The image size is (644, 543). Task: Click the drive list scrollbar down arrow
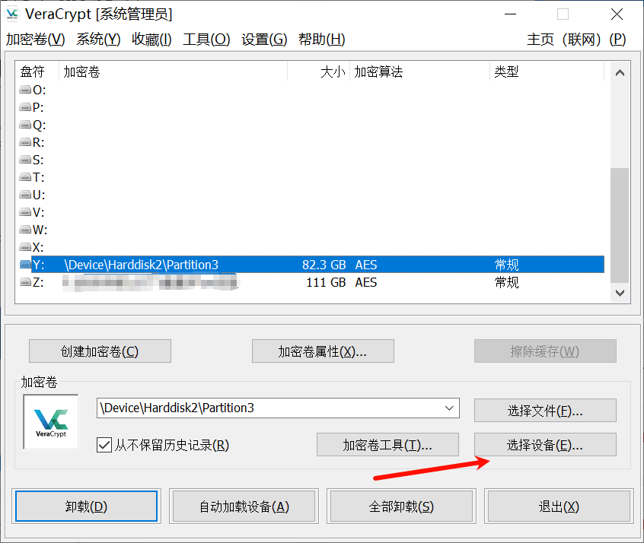(620, 293)
